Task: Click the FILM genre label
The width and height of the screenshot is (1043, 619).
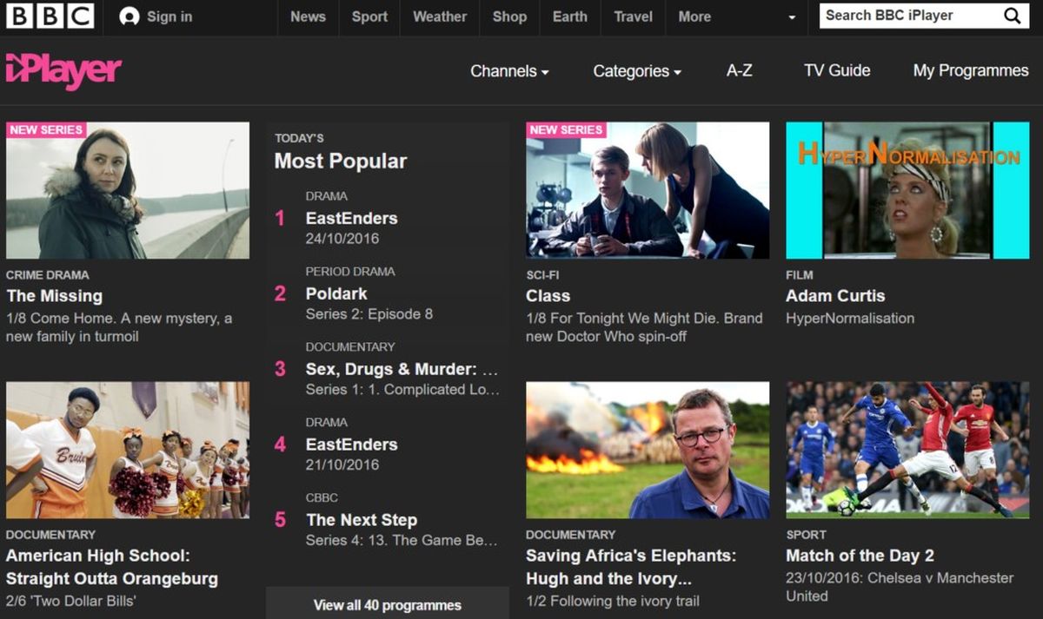Action: coord(800,275)
